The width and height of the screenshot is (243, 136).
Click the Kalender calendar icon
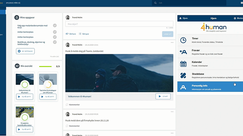183,64
